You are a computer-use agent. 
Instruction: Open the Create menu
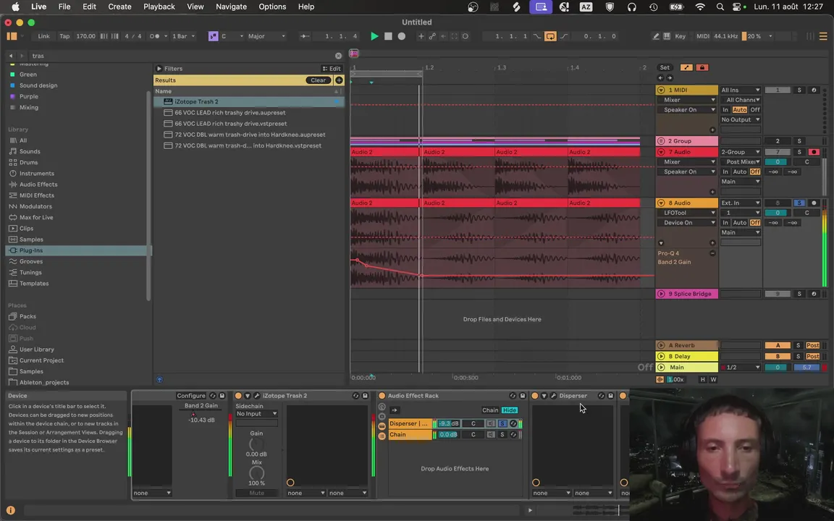pyautogui.click(x=119, y=7)
